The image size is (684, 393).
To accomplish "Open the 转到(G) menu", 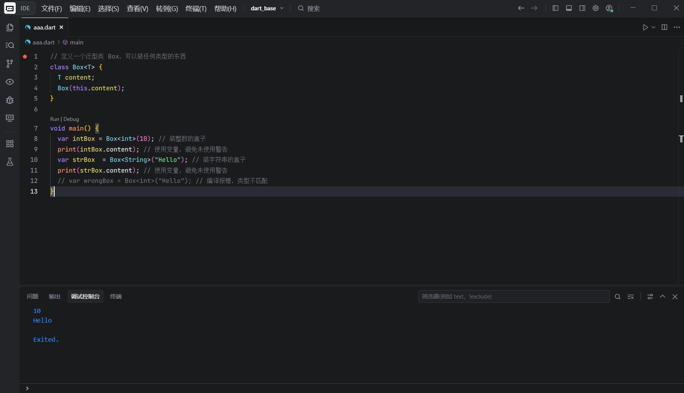I will pos(167,8).
